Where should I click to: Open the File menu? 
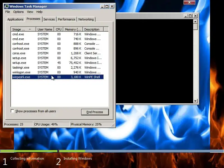8,12
